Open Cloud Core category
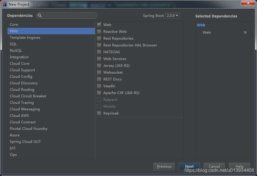 [x=51, y=64]
